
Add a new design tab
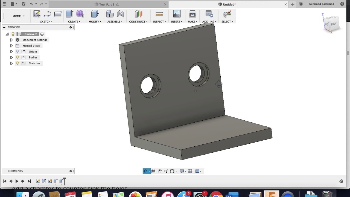click(293, 4)
